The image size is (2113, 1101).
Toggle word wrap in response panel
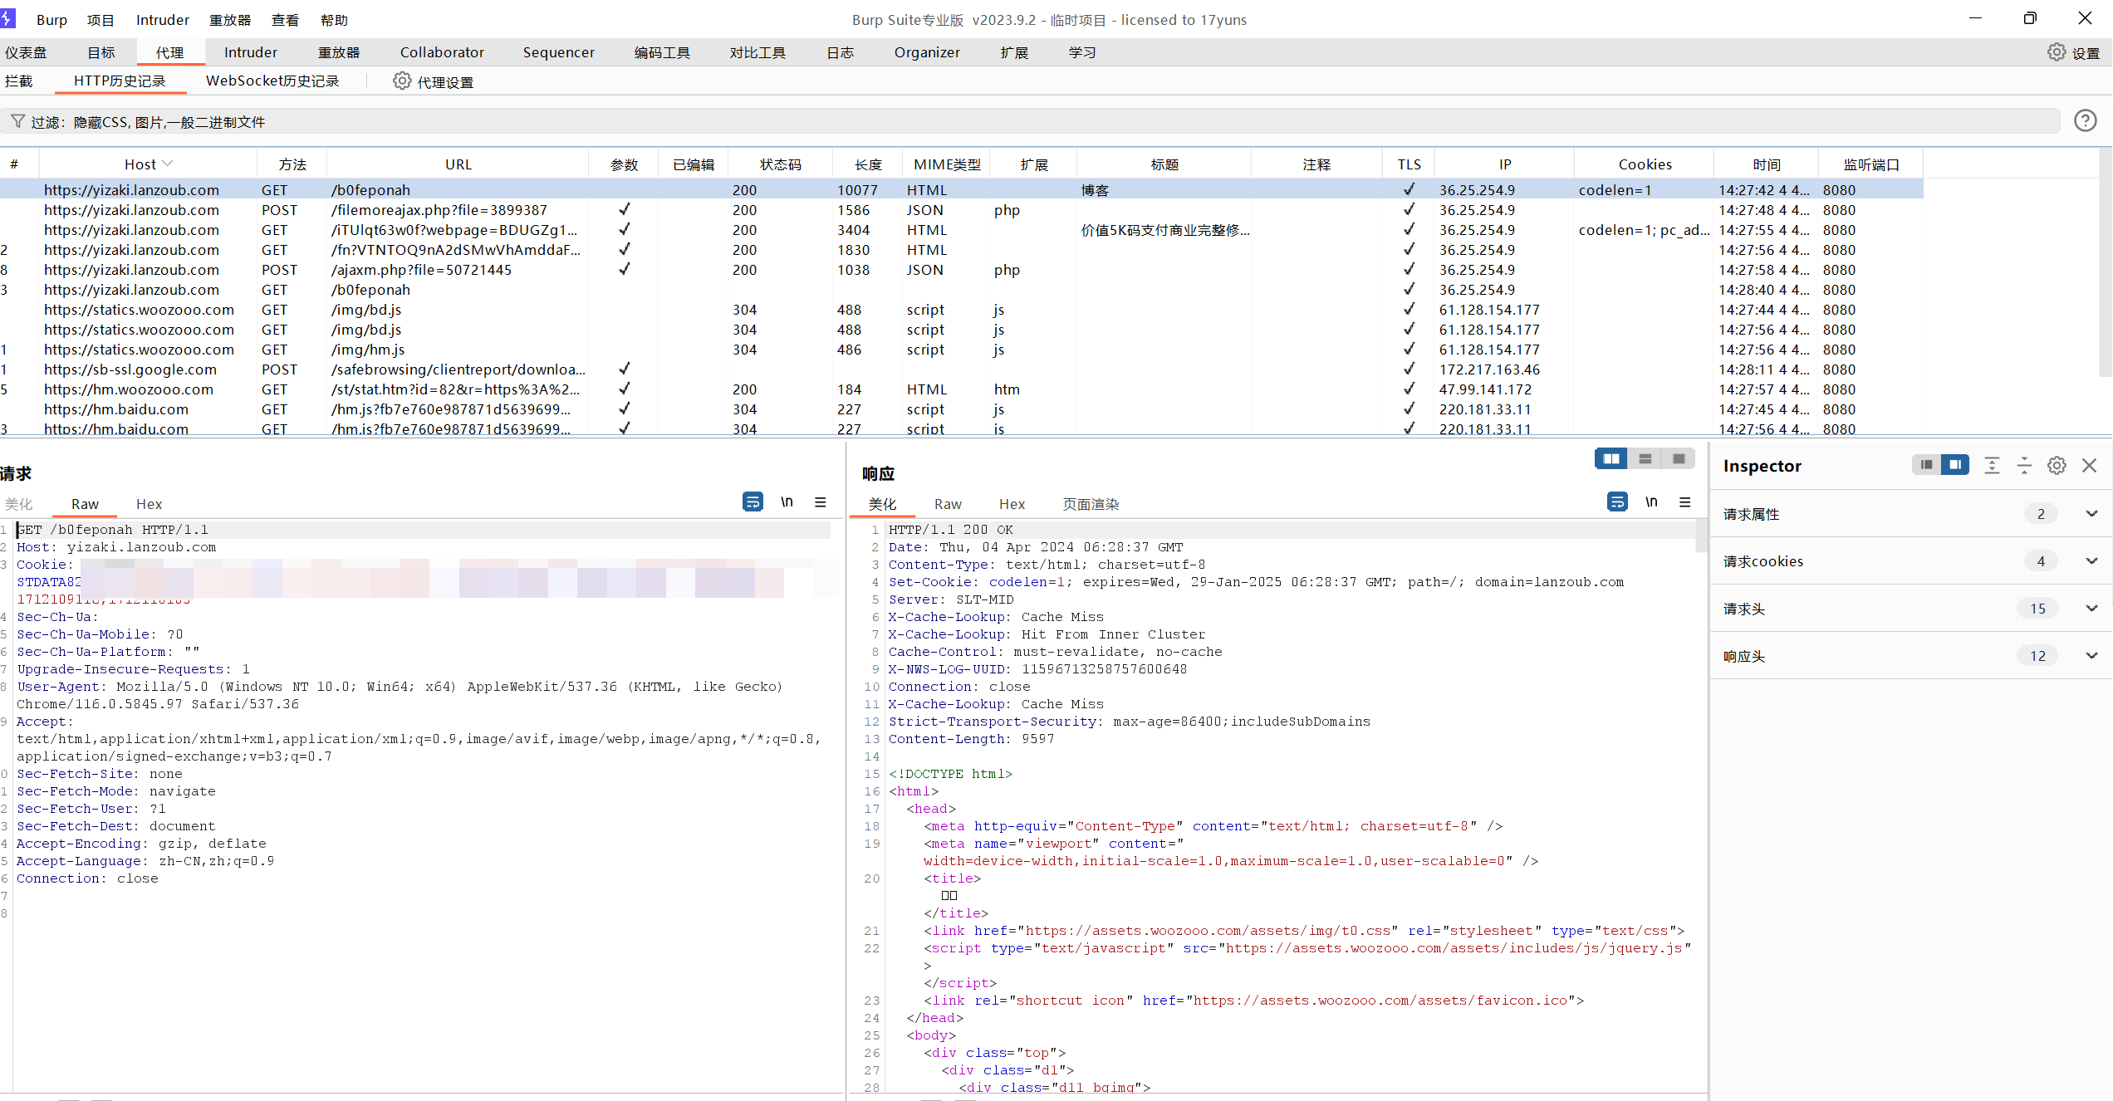(1617, 502)
